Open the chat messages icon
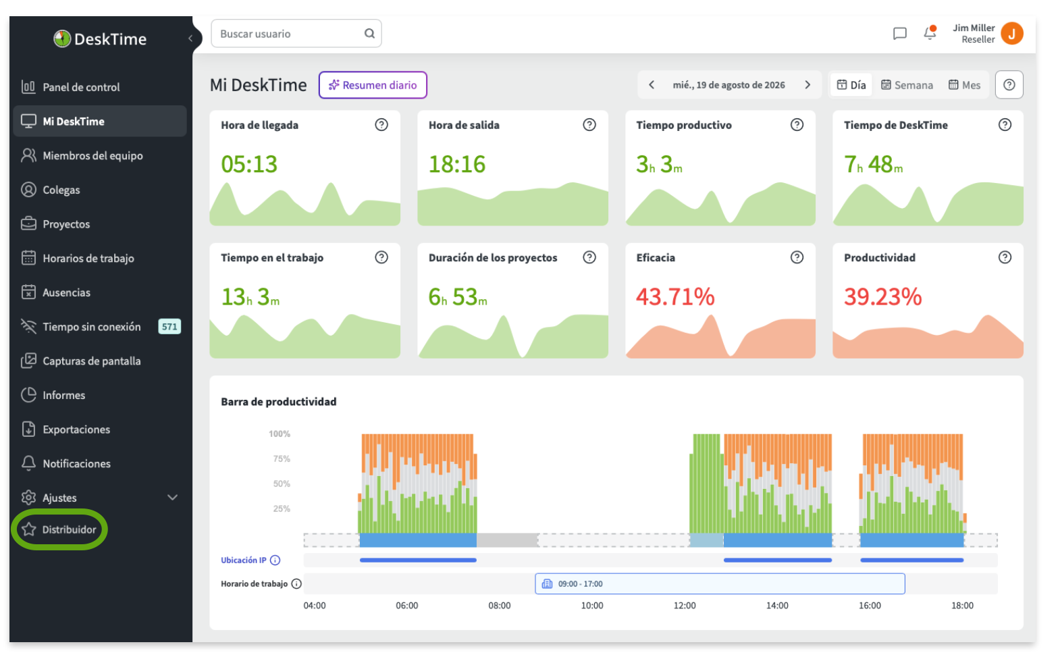1060x655 pixels. point(899,34)
